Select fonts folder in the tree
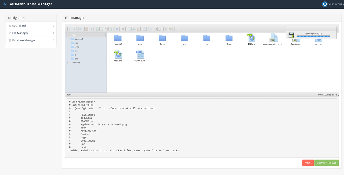Image resolution: width=344 pixels, height=175 pixels. click(x=77, y=47)
